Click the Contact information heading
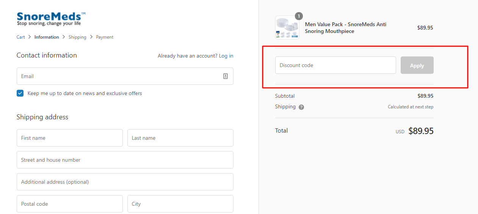Screen dimensions: 478x214 pyautogui.click(x=47, y=55)
